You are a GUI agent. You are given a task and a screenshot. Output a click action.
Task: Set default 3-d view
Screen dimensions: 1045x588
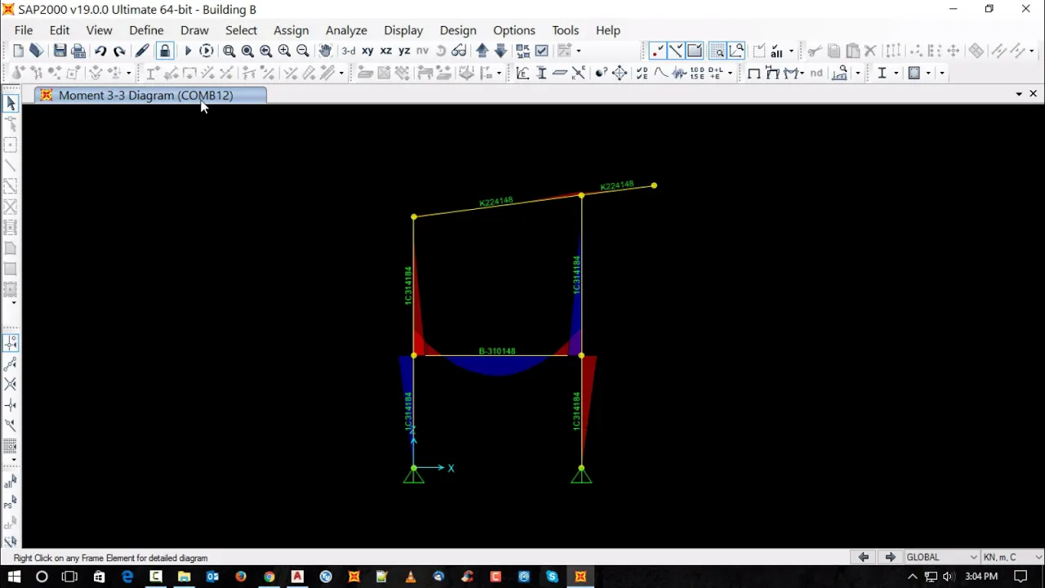click(349, 51)
